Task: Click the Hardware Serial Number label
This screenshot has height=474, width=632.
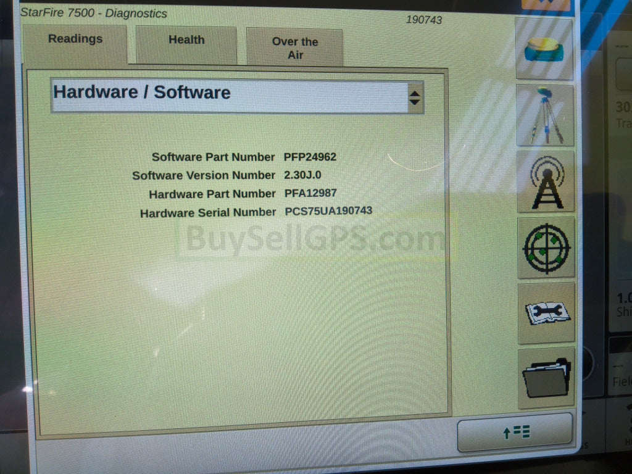Action: tap(208, 213)
